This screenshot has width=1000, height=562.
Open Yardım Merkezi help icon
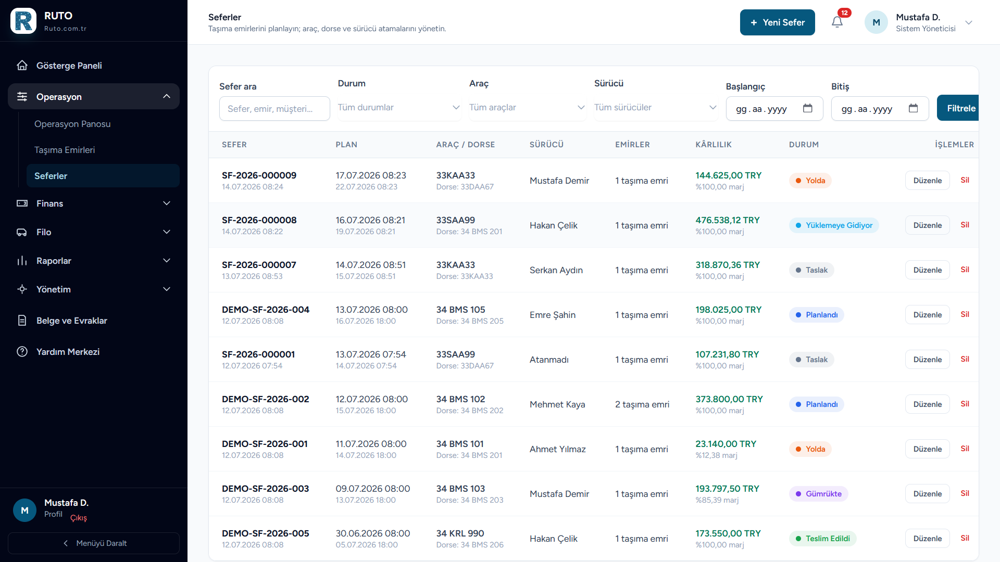click(22, 352)
